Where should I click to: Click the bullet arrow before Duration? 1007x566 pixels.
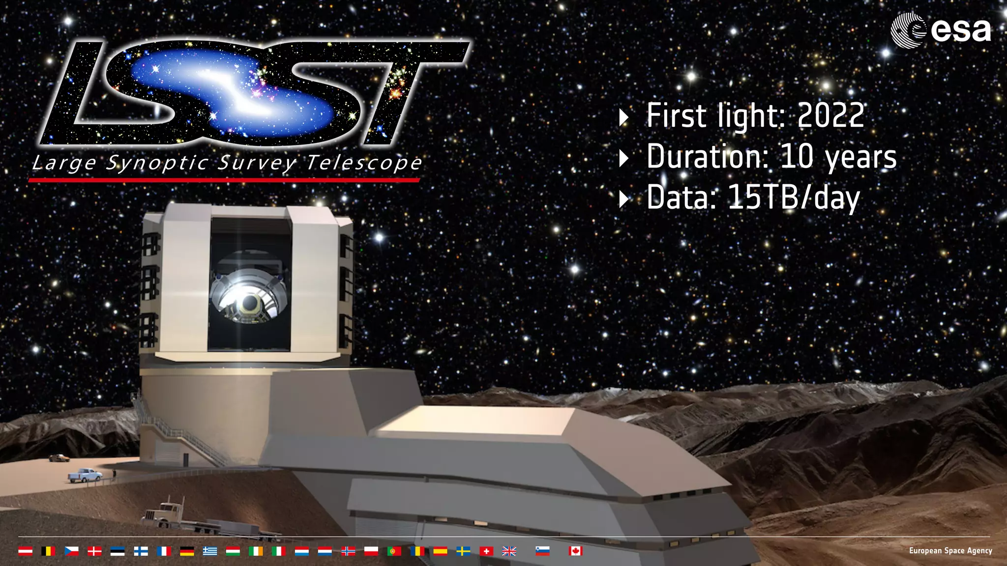[624, 158]
